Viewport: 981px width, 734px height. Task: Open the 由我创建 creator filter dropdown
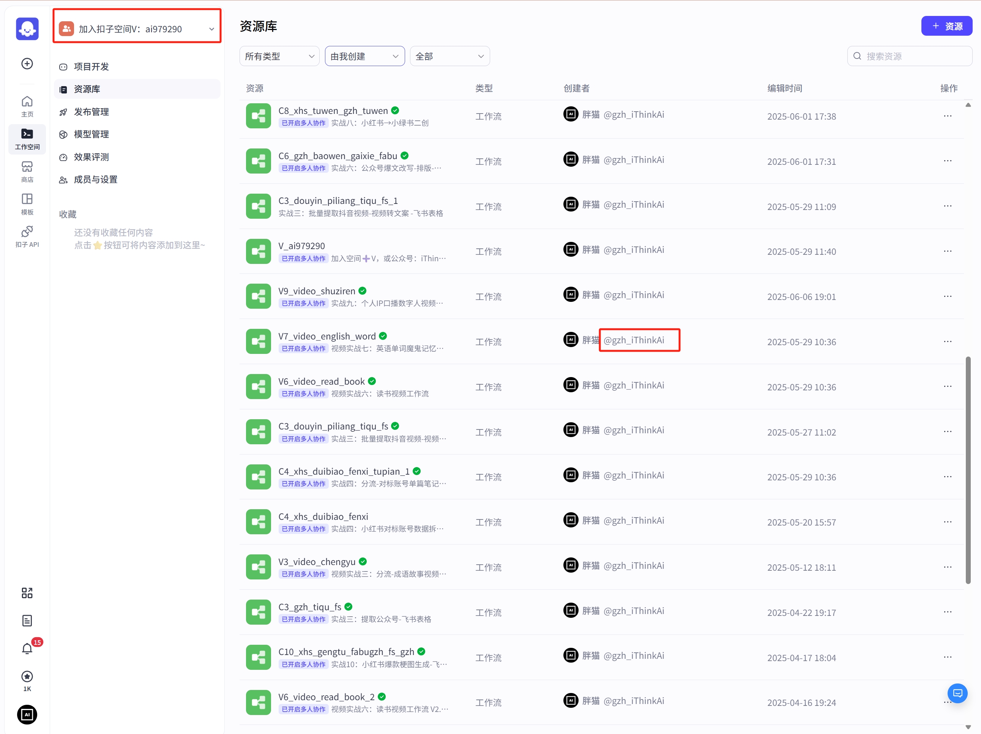tap(364, 56)
